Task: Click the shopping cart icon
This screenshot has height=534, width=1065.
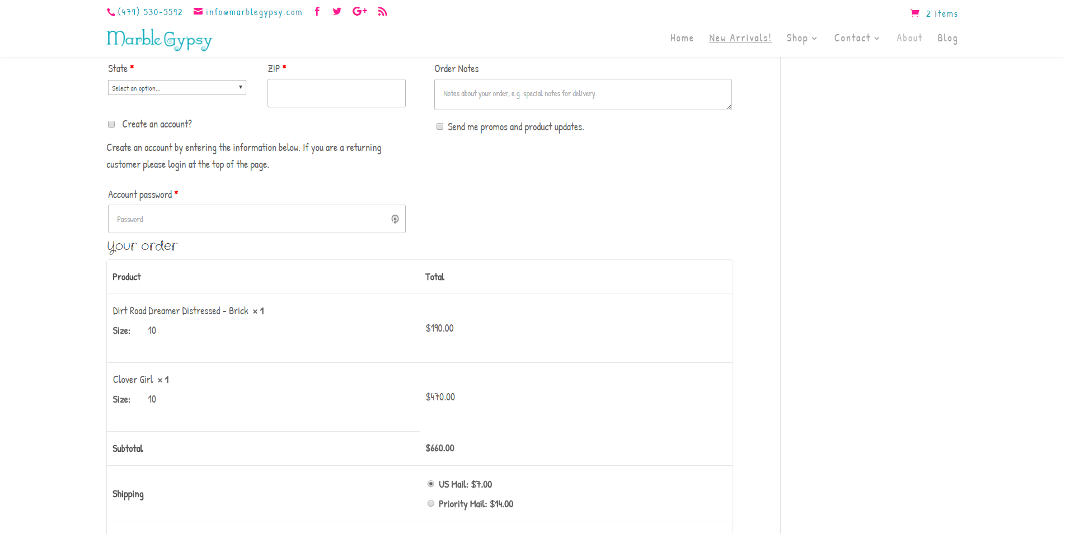Action: (x=915, y=13)
